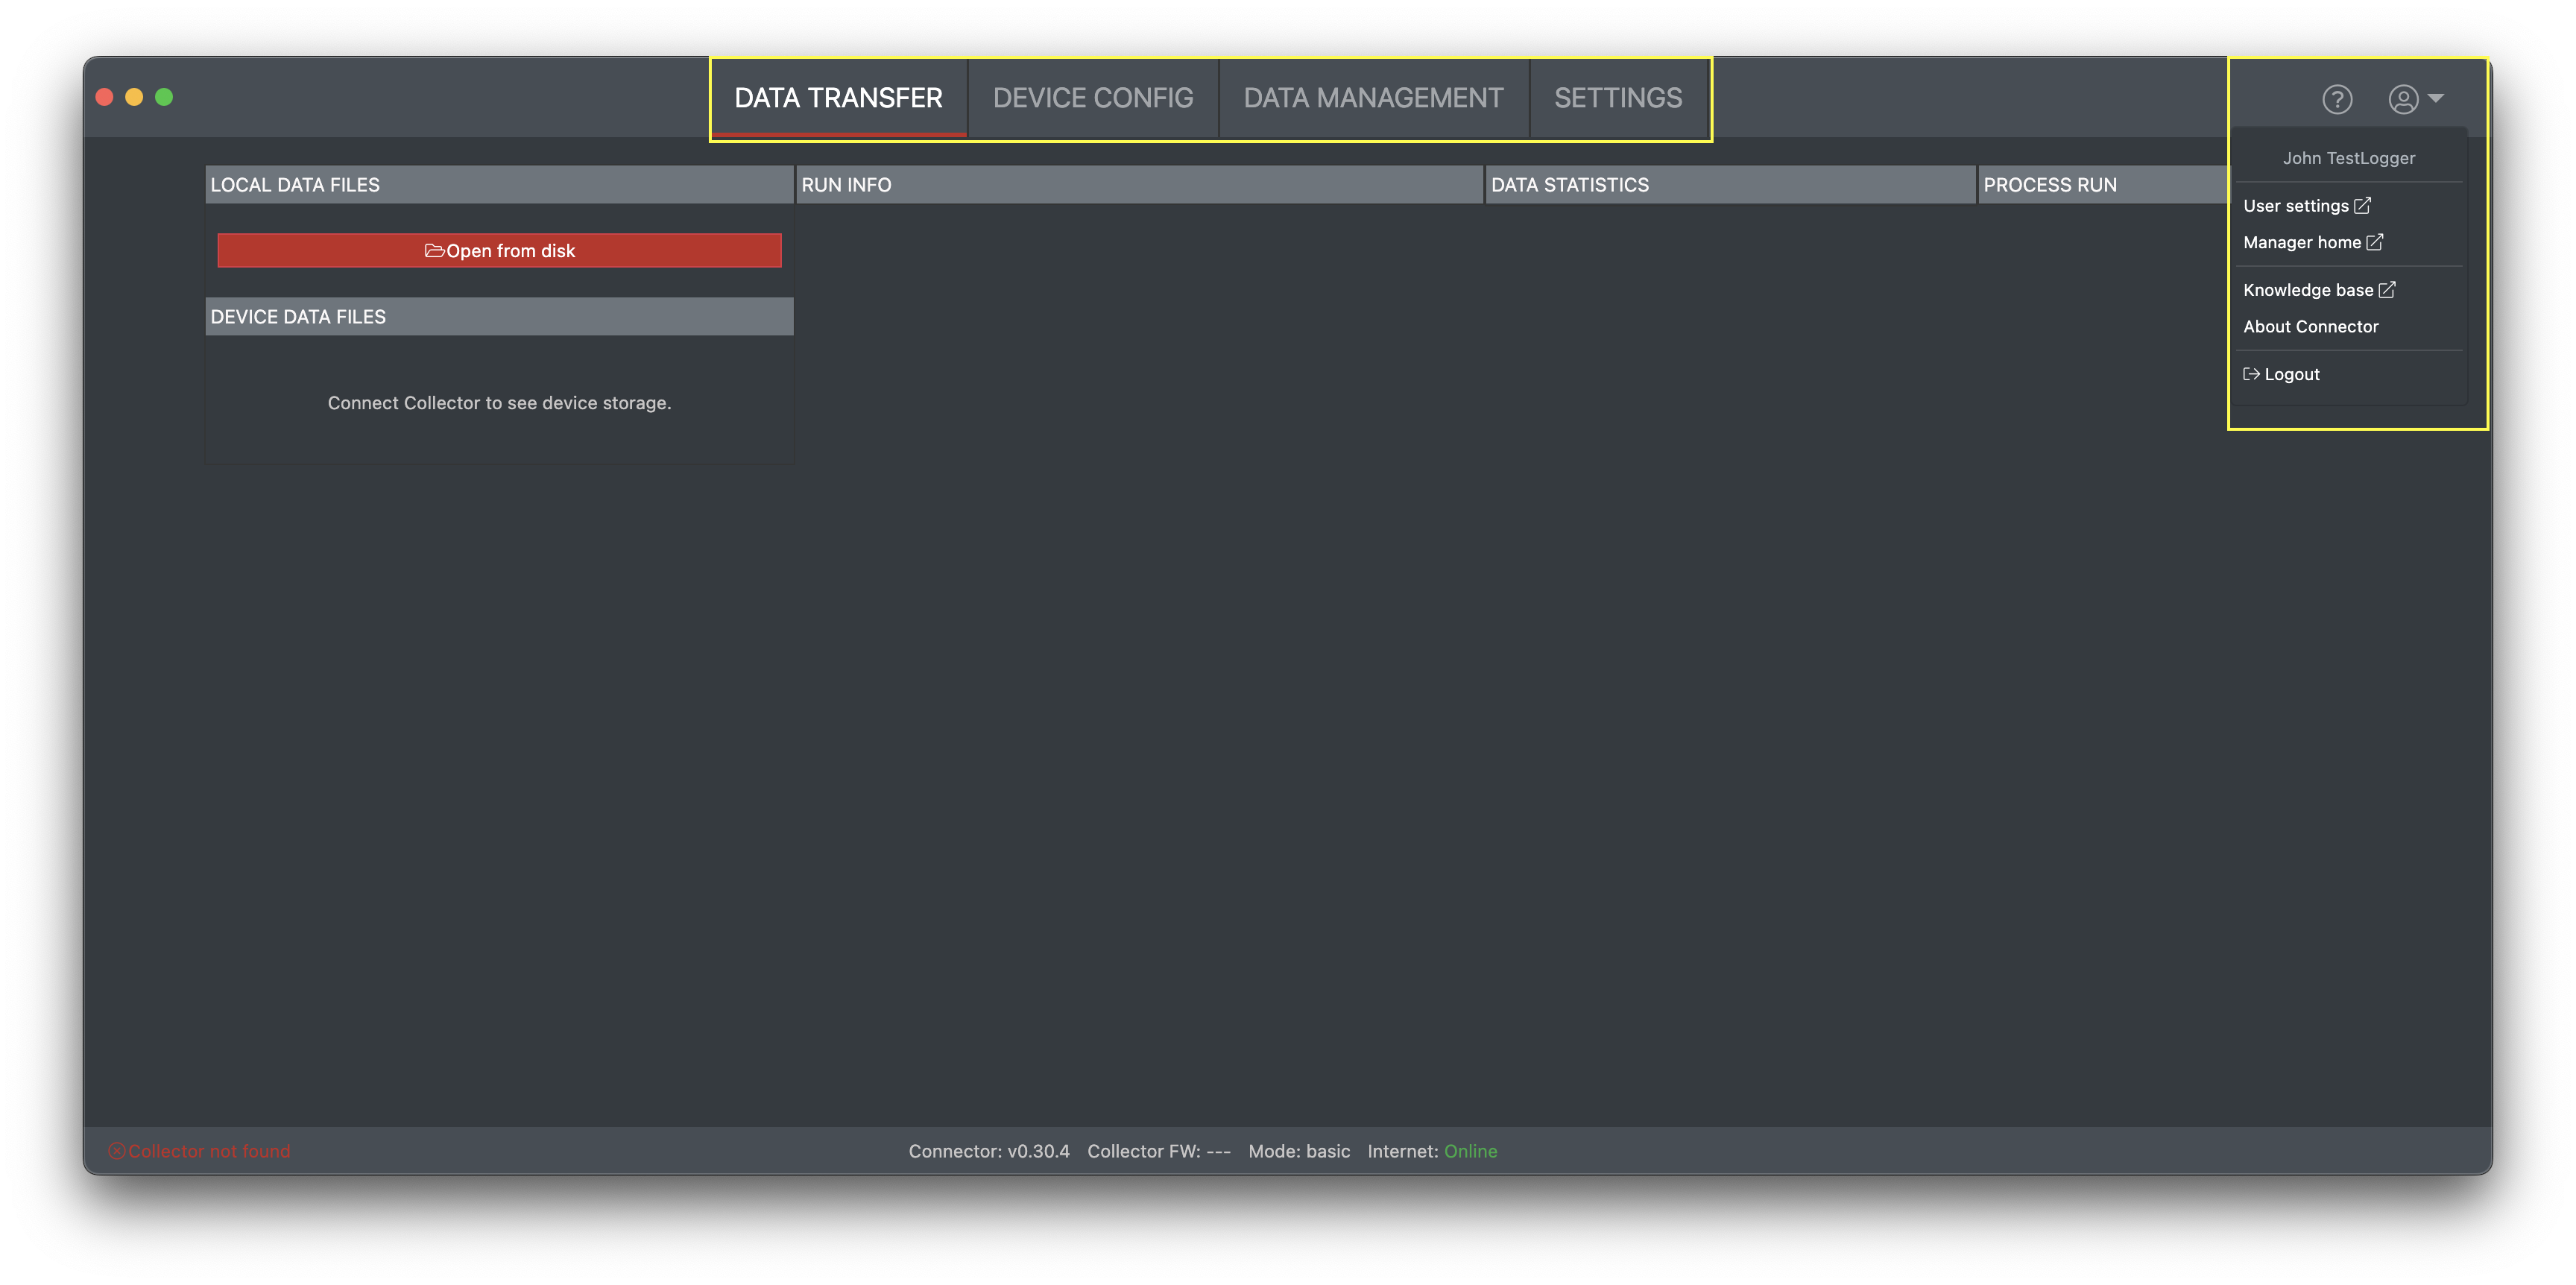Open User settings from account menu
The height and width of the screenshot is (1285, 2576).
2295,206
